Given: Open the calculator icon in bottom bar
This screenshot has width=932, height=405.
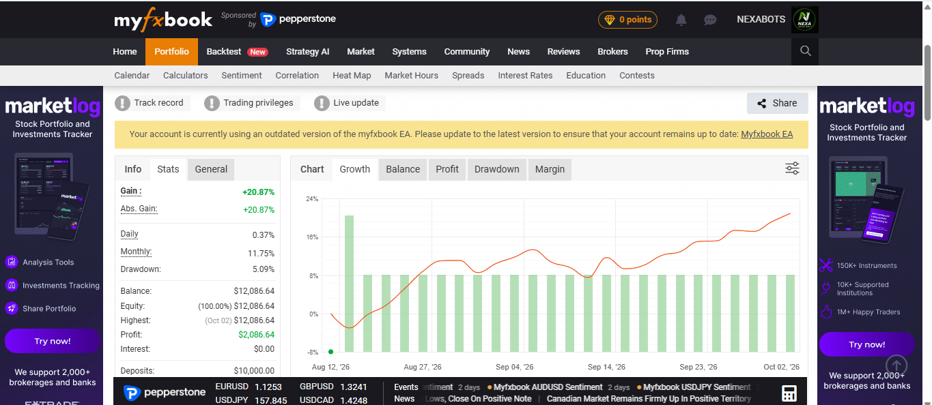Looking at the screenshot, I should [x=789, y=393].
